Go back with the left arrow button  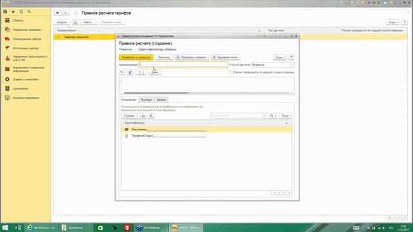tap(57, 13)
